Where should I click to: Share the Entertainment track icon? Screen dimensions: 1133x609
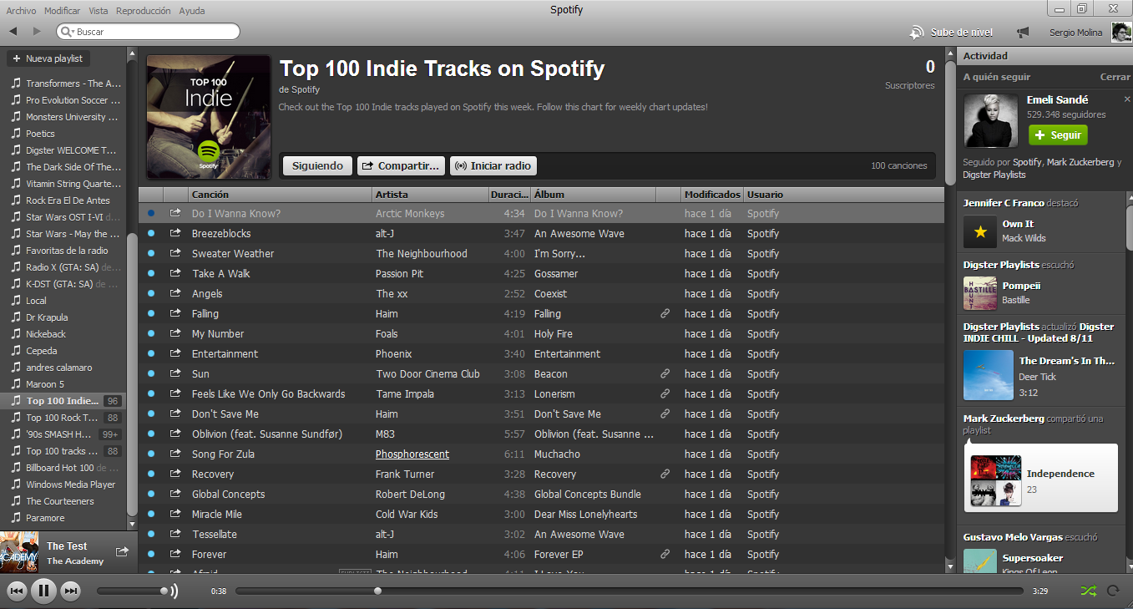[175, 353]
